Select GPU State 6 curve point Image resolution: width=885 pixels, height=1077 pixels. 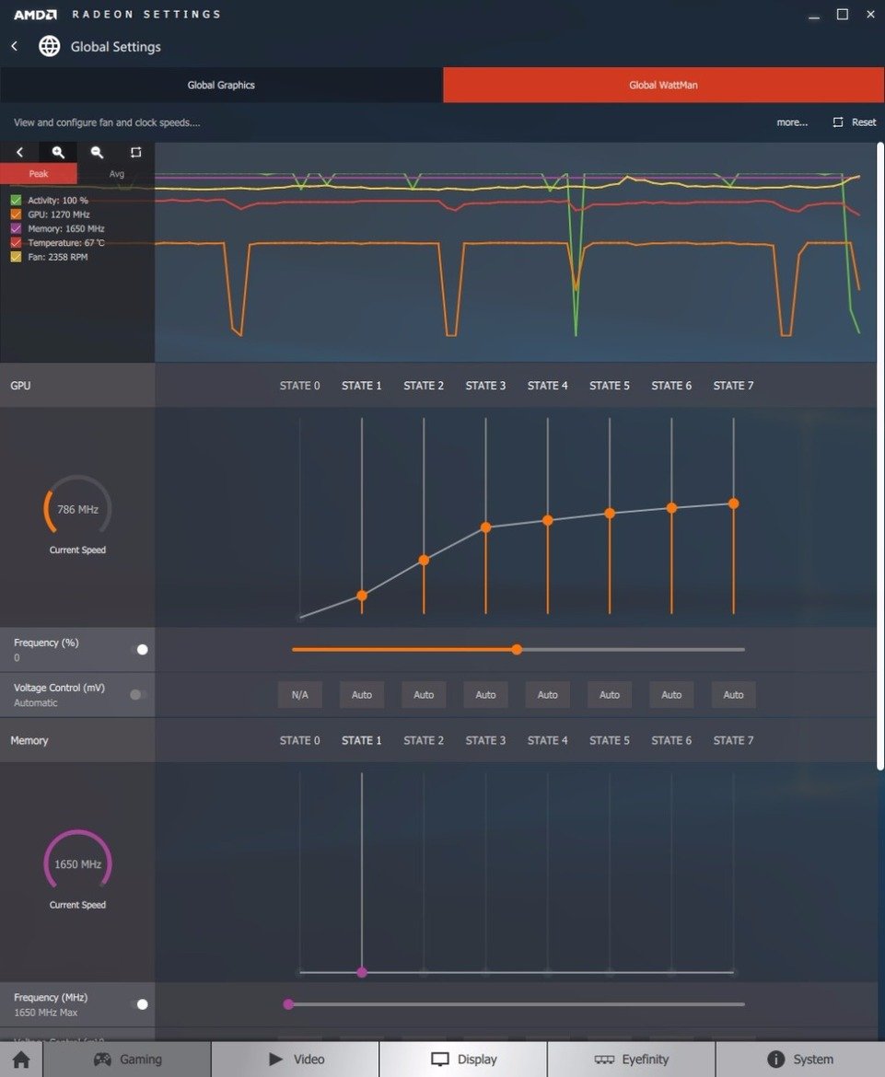pyautogui.click(x=671, y=508)
